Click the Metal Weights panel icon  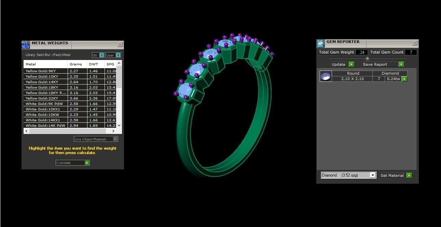pos(26,45)
